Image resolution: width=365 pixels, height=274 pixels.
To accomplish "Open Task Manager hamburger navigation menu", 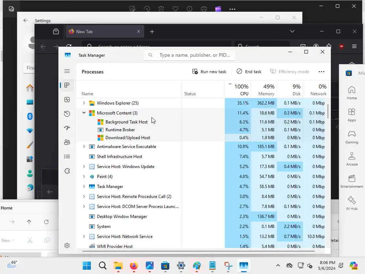I will (67, 71).
